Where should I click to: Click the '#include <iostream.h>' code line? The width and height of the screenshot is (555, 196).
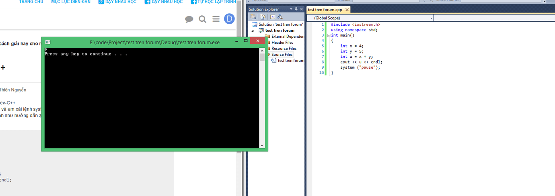pos(356,24)
